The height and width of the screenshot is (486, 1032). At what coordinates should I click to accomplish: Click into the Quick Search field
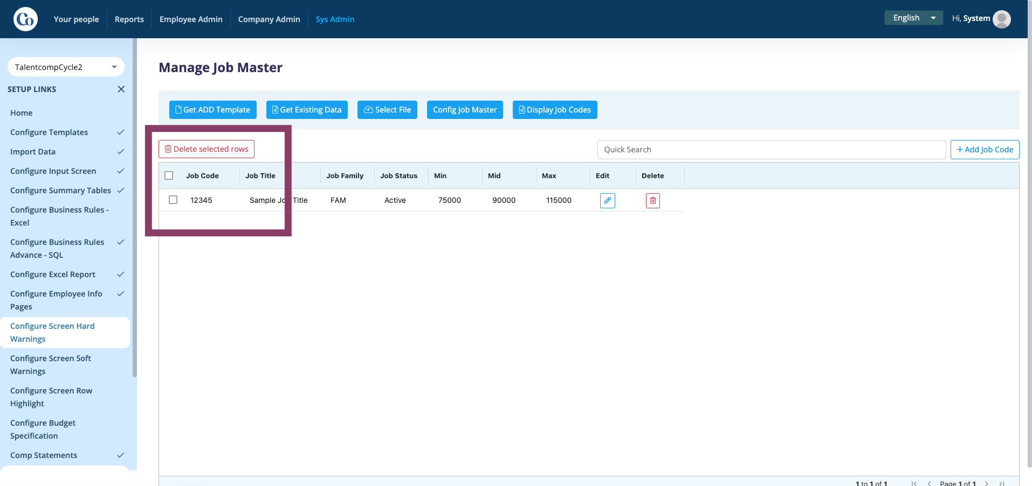point(772,150)
